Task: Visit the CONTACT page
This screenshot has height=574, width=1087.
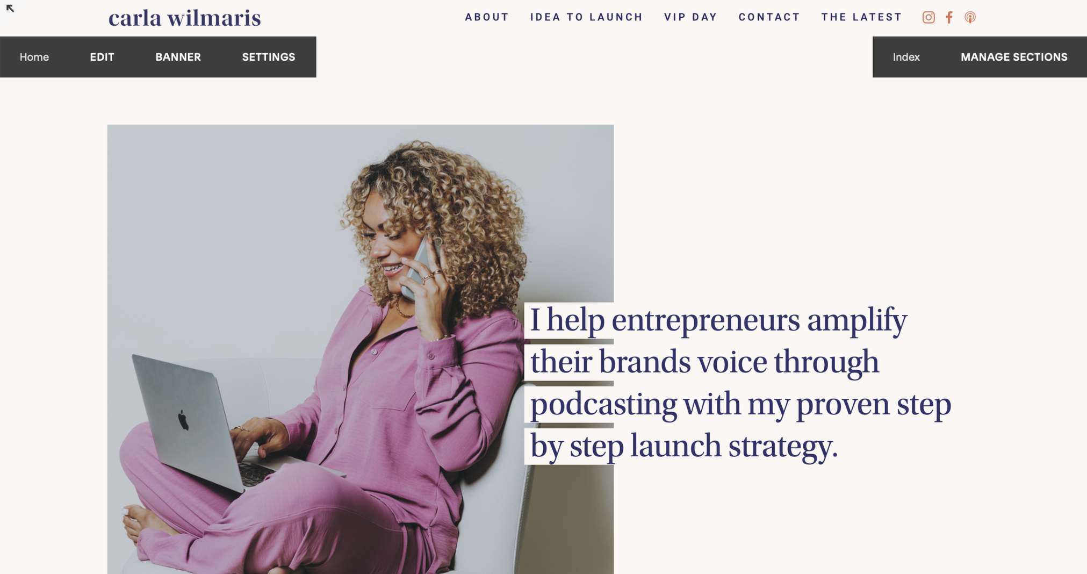Action: pyautogui.click(x=769, y=17)
